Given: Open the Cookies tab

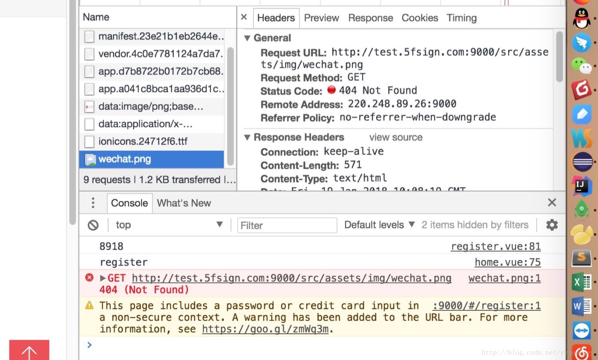Looking at the screenshot, I should pos(420,18).
